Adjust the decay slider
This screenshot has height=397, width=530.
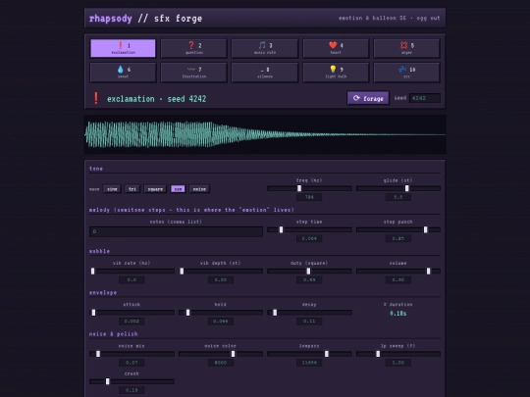point(309,313)
